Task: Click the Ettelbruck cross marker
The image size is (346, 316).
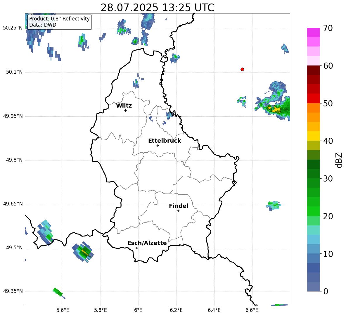Action: coord(158,146)
